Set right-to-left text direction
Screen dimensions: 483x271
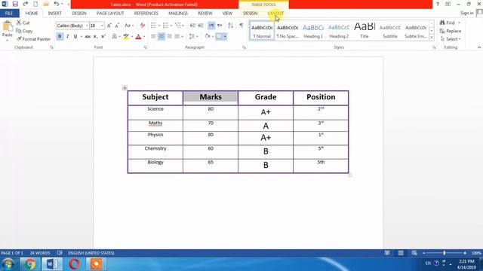coord(220,26)
